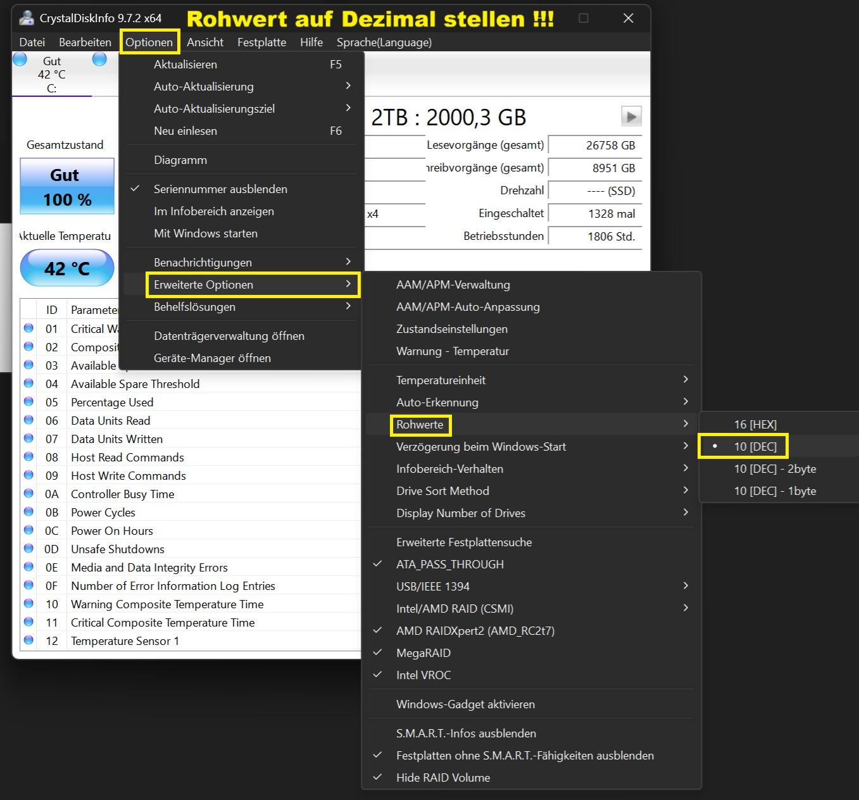Image resolution: width=859 pixels, height=800 pixels.
Task: Open Warnung - Temperatur setting
Action: click(531, 351)
